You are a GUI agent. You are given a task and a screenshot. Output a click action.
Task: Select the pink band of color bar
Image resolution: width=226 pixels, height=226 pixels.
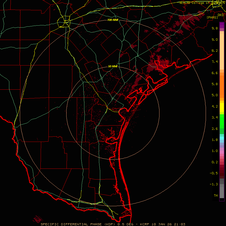click(222, 152)
